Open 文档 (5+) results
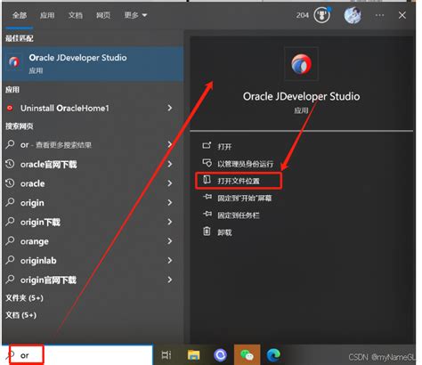 point(20,315)
